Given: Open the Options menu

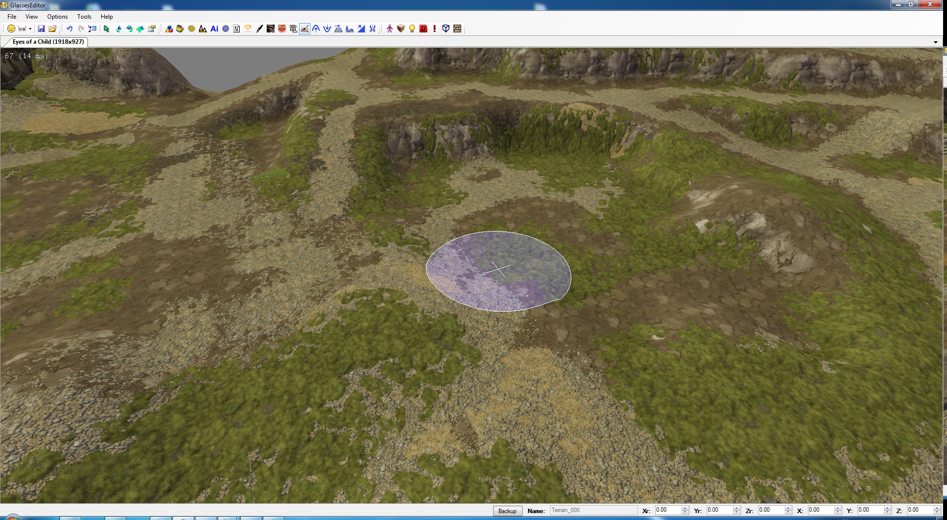Looking at the screenshot, I should [57, 17].
